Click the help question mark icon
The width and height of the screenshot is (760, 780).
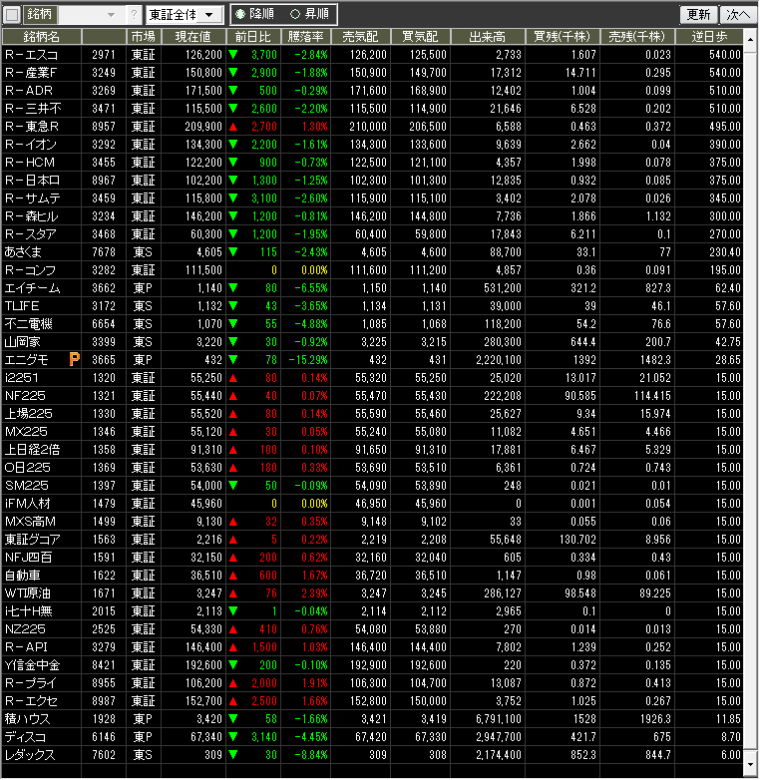tap(134, 15)
